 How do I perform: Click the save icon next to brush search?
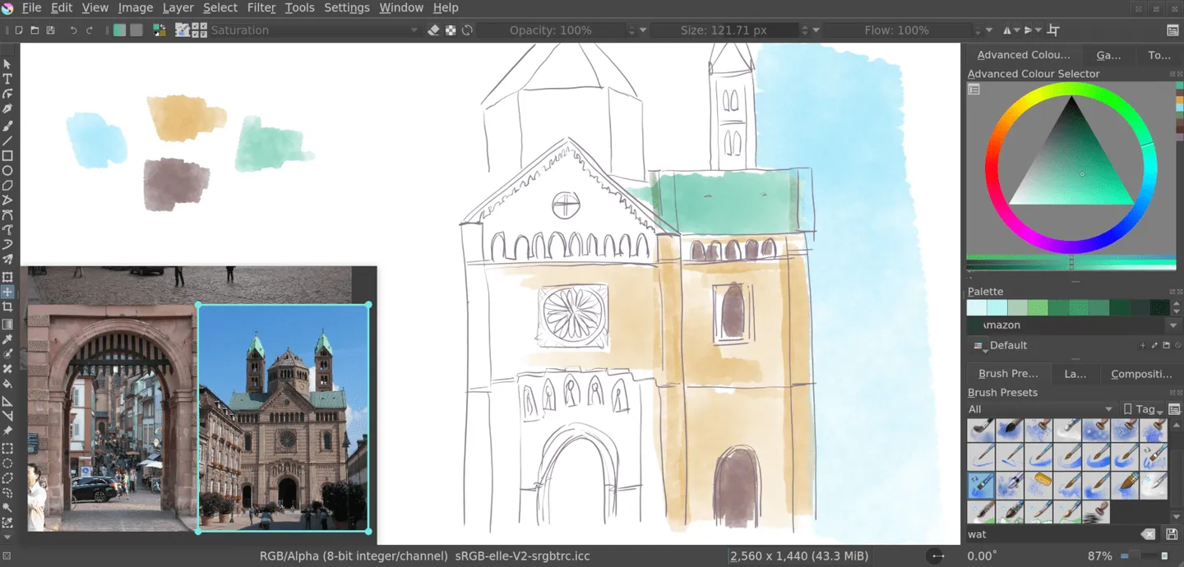tap(1172, 534)
